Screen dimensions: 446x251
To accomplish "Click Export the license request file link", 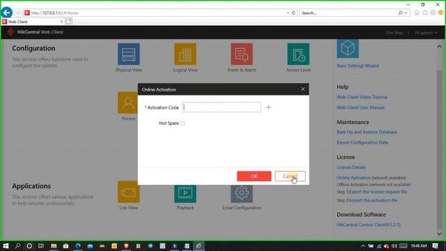I will [378, 192].
